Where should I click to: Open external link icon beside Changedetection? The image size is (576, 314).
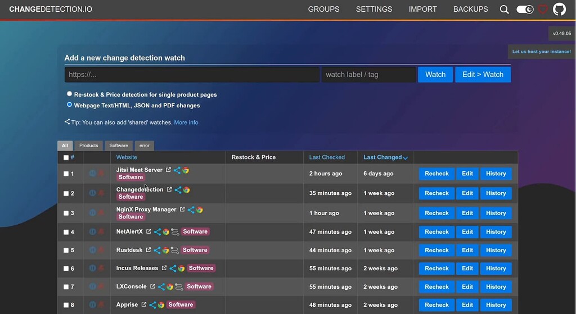point(169,190)
